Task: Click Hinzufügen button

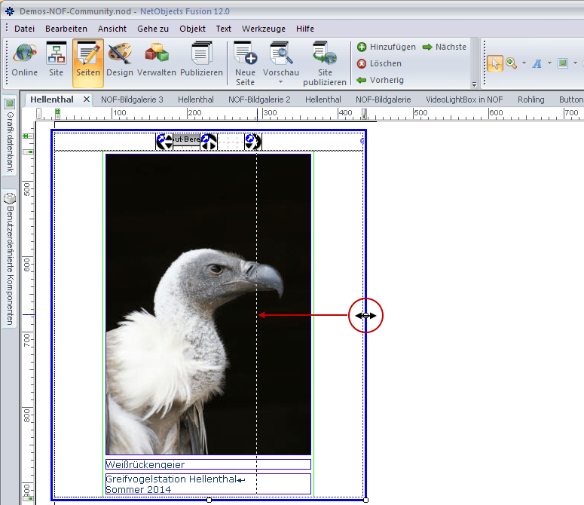Action: 386,47
